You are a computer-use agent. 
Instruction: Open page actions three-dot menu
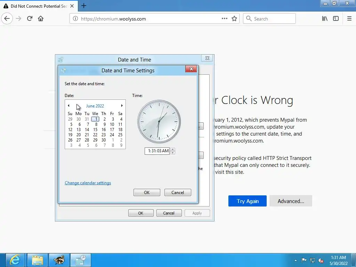(225, 19)
